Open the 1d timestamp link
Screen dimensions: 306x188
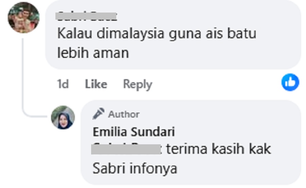tap(63, 84)
